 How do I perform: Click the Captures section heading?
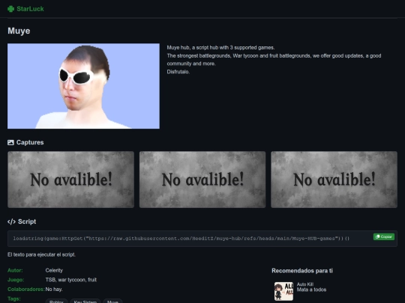(30, 142)
